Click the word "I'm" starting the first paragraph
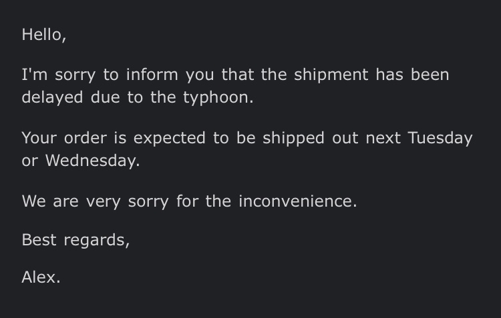 click(35, 75)
